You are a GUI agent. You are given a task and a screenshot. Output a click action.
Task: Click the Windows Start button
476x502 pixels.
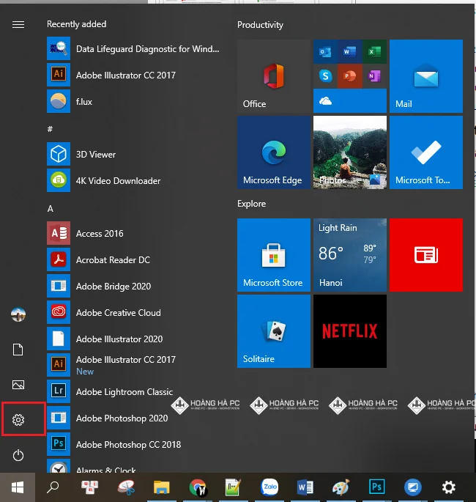click(18, 487)
